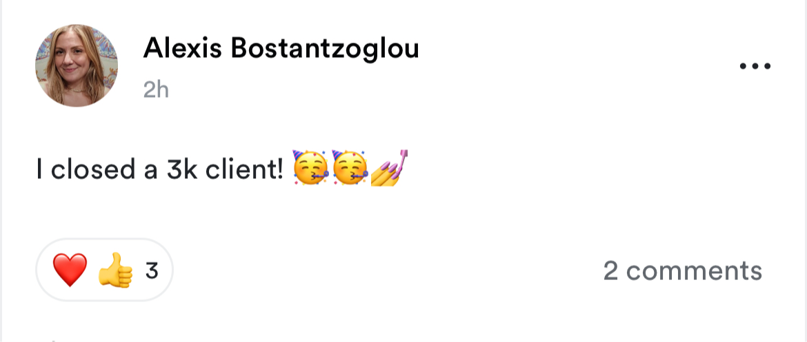The image size is (807, 342).
Task: Click the surname 'Bostantzoglou' in header
Action: point(325,48)
